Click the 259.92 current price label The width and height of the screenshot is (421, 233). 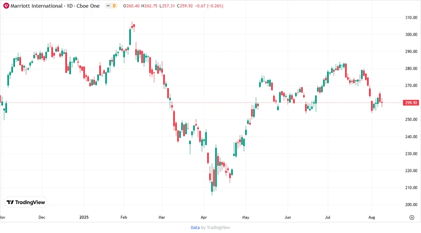411,102
